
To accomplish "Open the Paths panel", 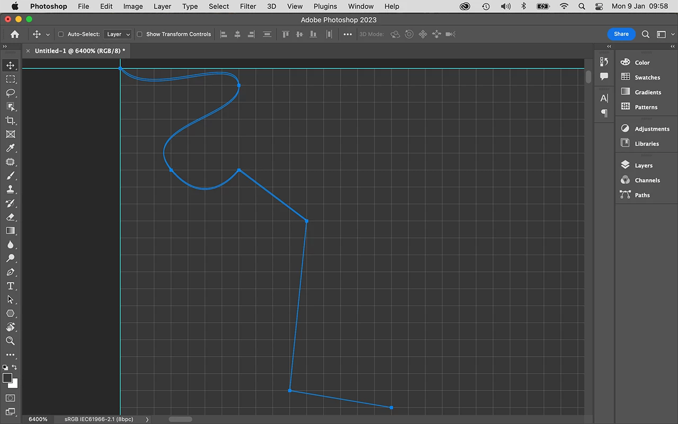I will point(641,195).
